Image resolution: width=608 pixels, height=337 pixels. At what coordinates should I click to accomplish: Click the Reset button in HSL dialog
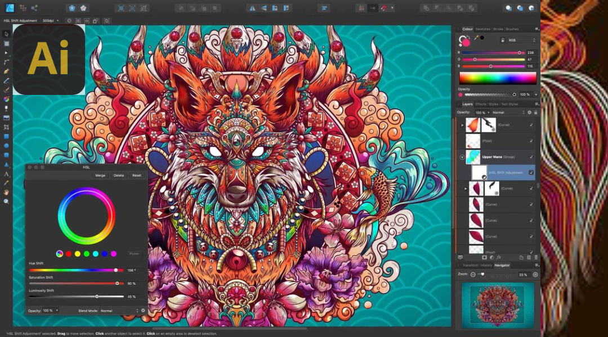pyautogui.click(x=136, y=175)
